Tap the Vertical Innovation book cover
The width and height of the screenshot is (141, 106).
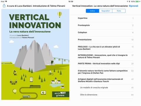coord(35,54)
